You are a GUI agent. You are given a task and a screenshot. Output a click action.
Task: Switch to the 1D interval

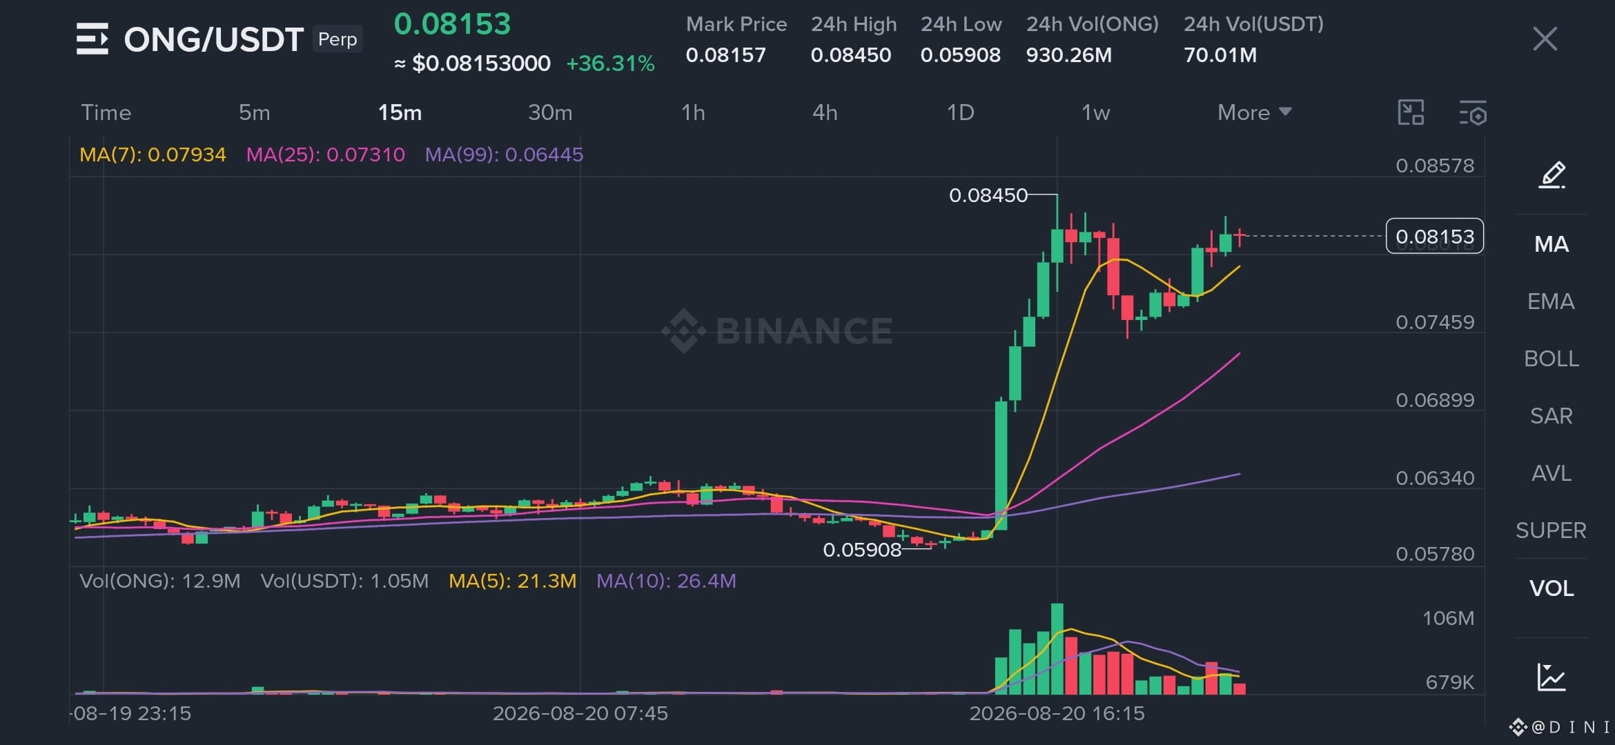coord(960,112)
